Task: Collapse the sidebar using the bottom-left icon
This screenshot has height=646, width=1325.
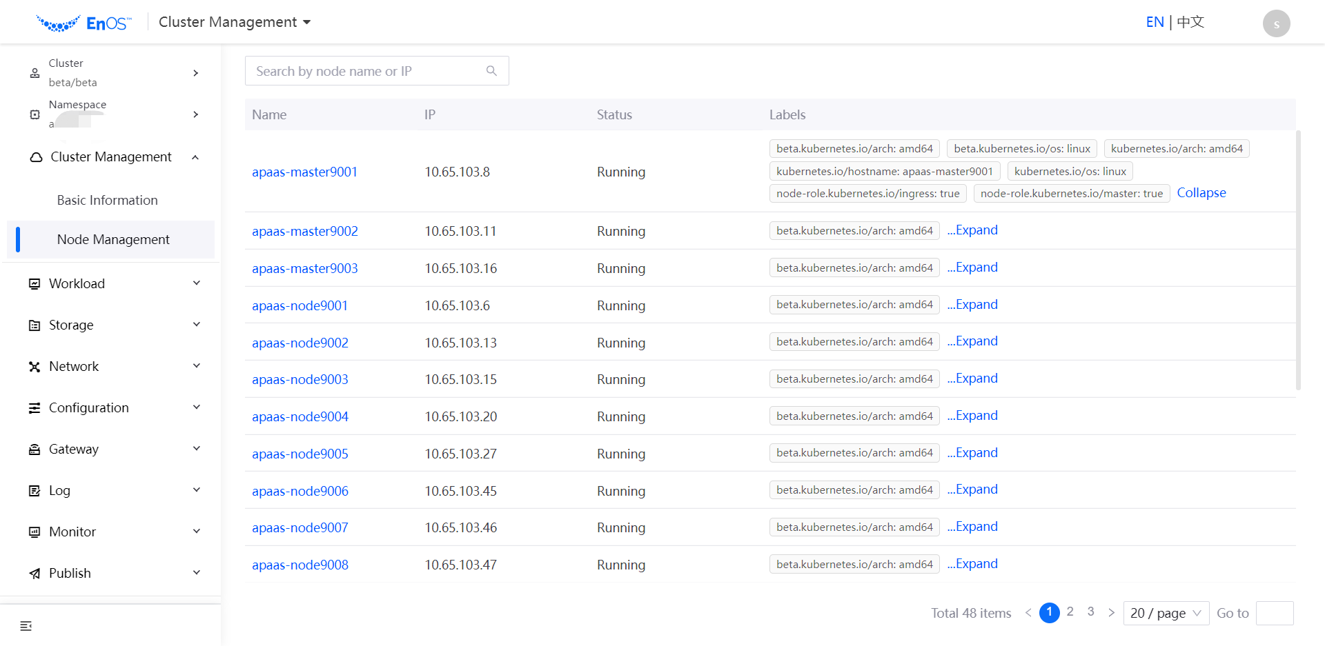Action: 26,625
